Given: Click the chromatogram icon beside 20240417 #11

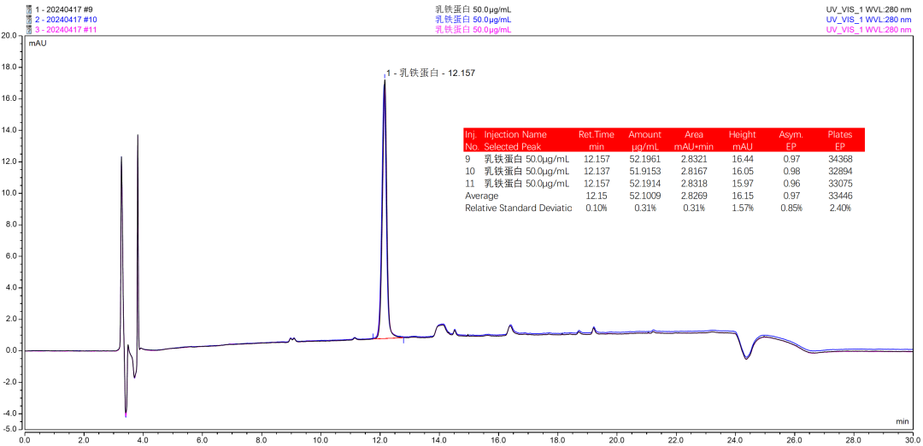Looking at the screenshot, I should click(29, 29).
